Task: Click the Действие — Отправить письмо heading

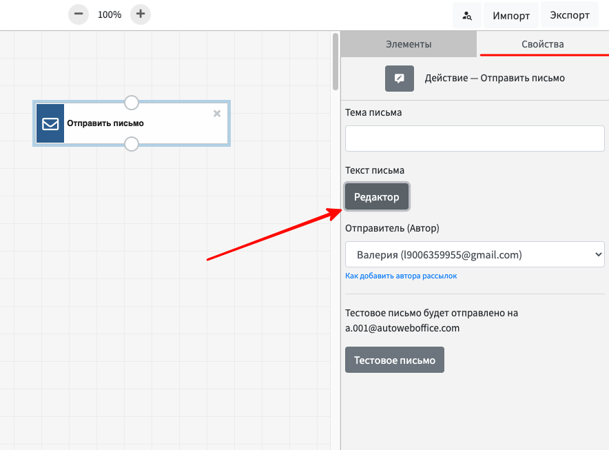Action: tap(495, 78)
